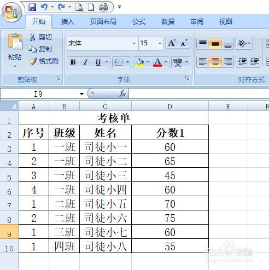Screen dimensions: 269x270
Task: Select row 9 header
Action: 9,232
